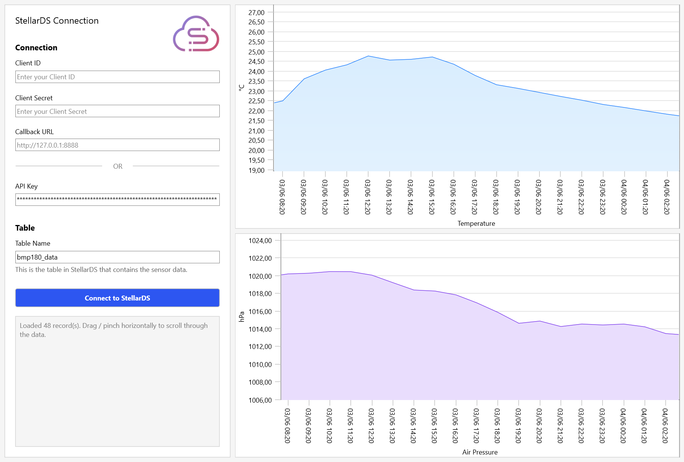
Task: Click the 1006,00 pressure axis value
Action: 260,400
